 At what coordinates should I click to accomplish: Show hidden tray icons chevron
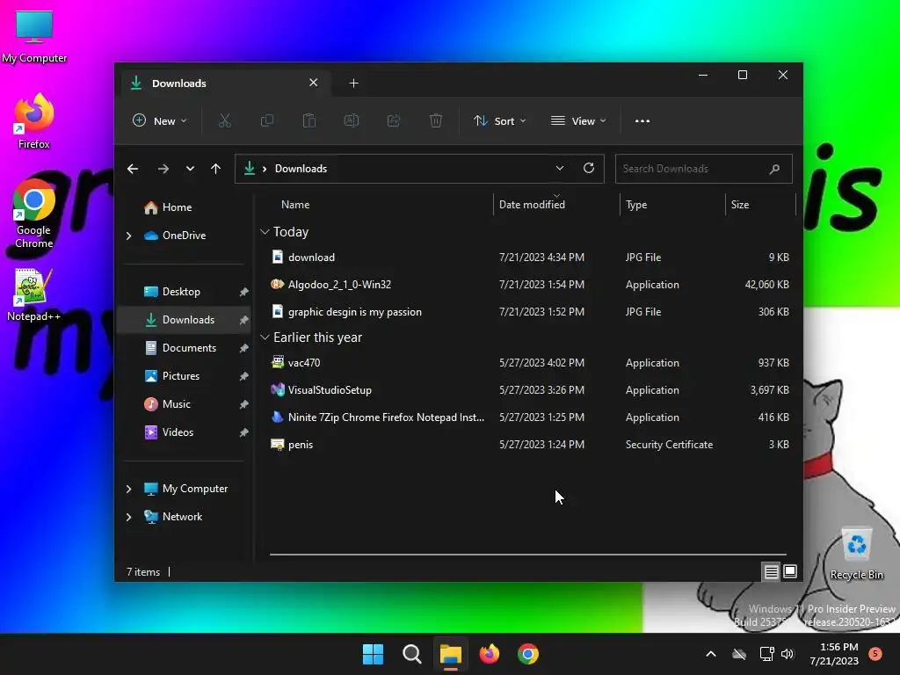710,654
